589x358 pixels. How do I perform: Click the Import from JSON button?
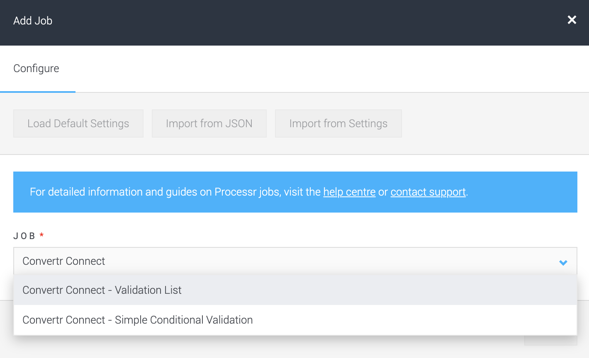[209, 123]
